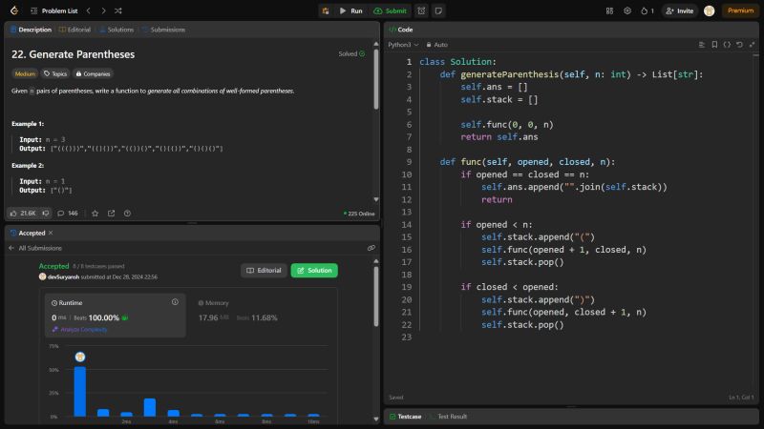Toggle bookmark icon in code editor toolbar
Viewport: 764px width, 429px height.
pyautogui.click(x=713, y=45)
